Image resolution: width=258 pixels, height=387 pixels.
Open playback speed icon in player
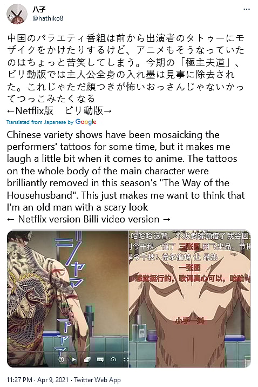click(x=113, y=359)
